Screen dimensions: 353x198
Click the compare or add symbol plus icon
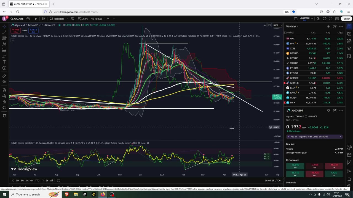pos(28,19)
